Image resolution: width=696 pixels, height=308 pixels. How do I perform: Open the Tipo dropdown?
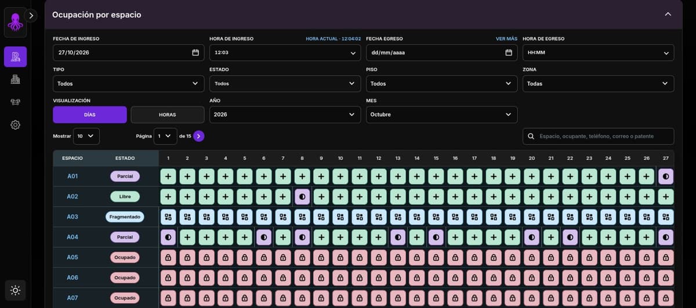(x=128, y=83)
